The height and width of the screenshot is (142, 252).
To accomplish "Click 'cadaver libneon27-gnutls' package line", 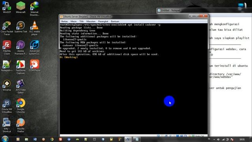I will [80, 46].
